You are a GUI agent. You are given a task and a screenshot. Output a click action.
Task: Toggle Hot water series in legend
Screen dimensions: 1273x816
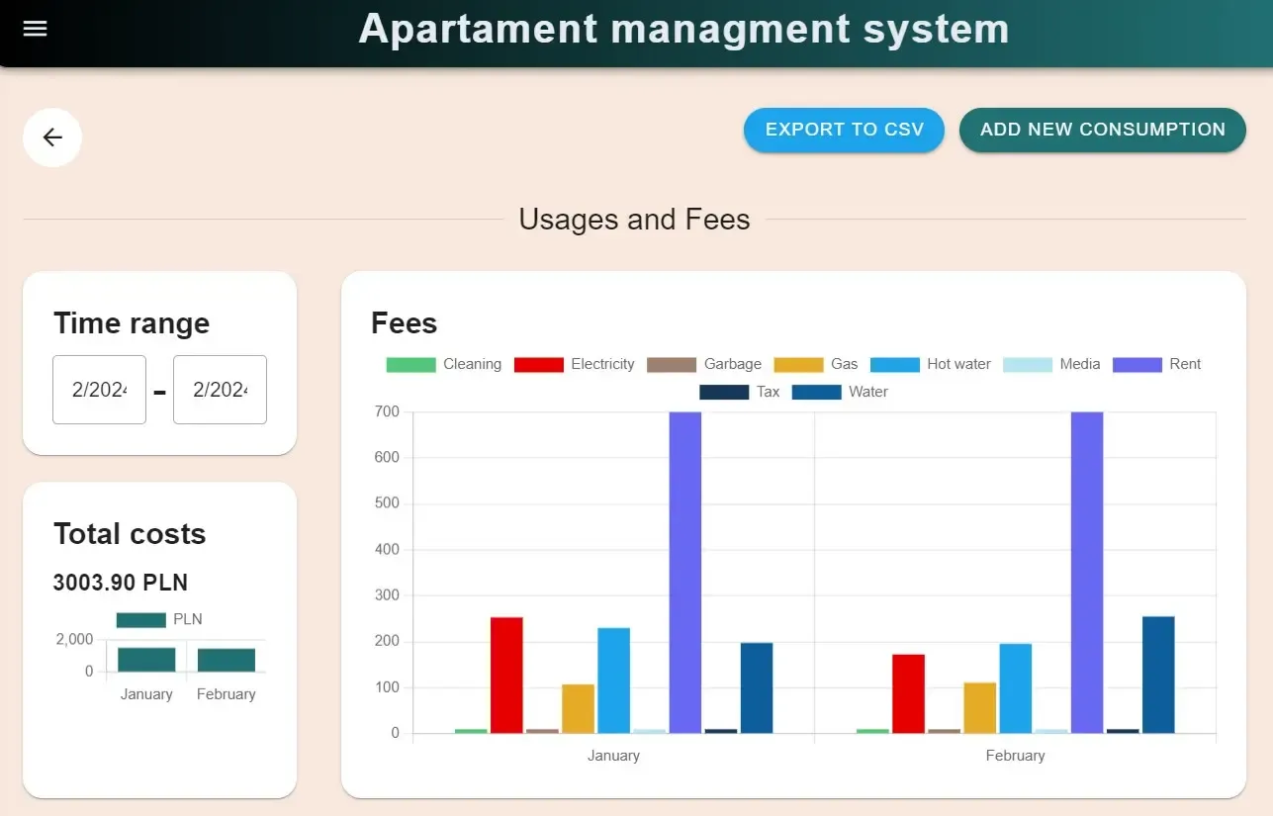click(930, 364)
